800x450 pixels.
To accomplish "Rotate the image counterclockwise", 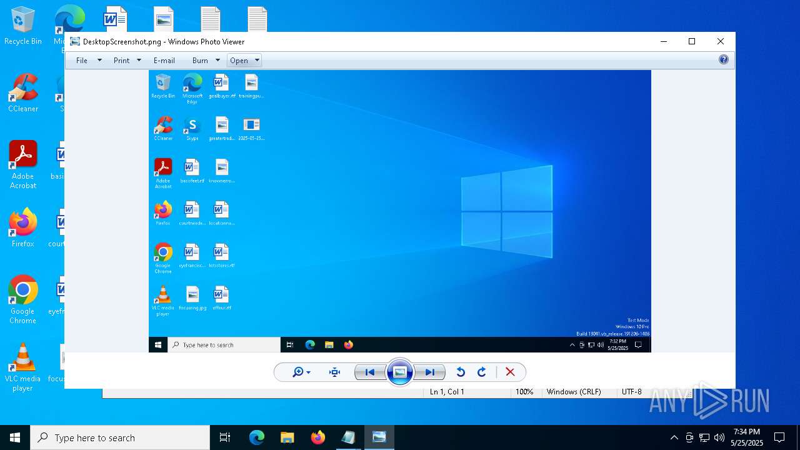I will pos(461,372).
